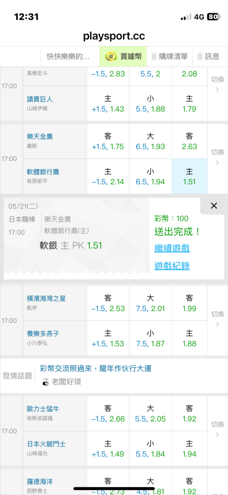Image resolution: width=228 pixels, height=495 pixels.
Task: Open the 購牌清單 tab
Action: tap(169, 56)
